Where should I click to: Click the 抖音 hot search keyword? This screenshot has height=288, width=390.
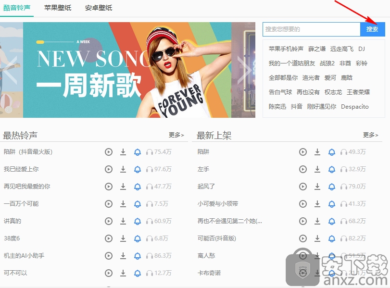[x=297, y=107]
